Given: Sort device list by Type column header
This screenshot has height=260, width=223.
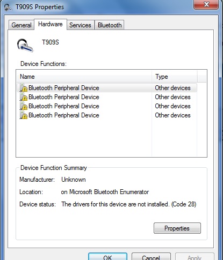Looking at the screenshot, I should 175,77.
